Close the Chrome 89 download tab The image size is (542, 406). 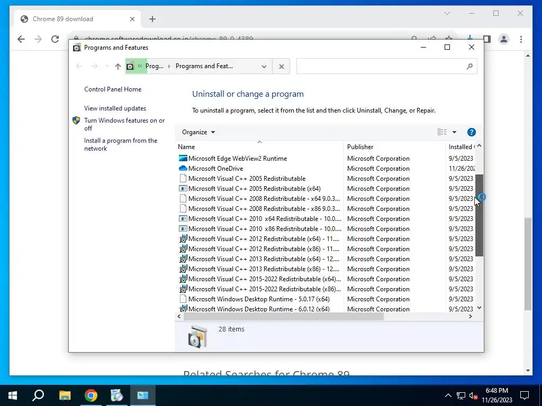132,19
